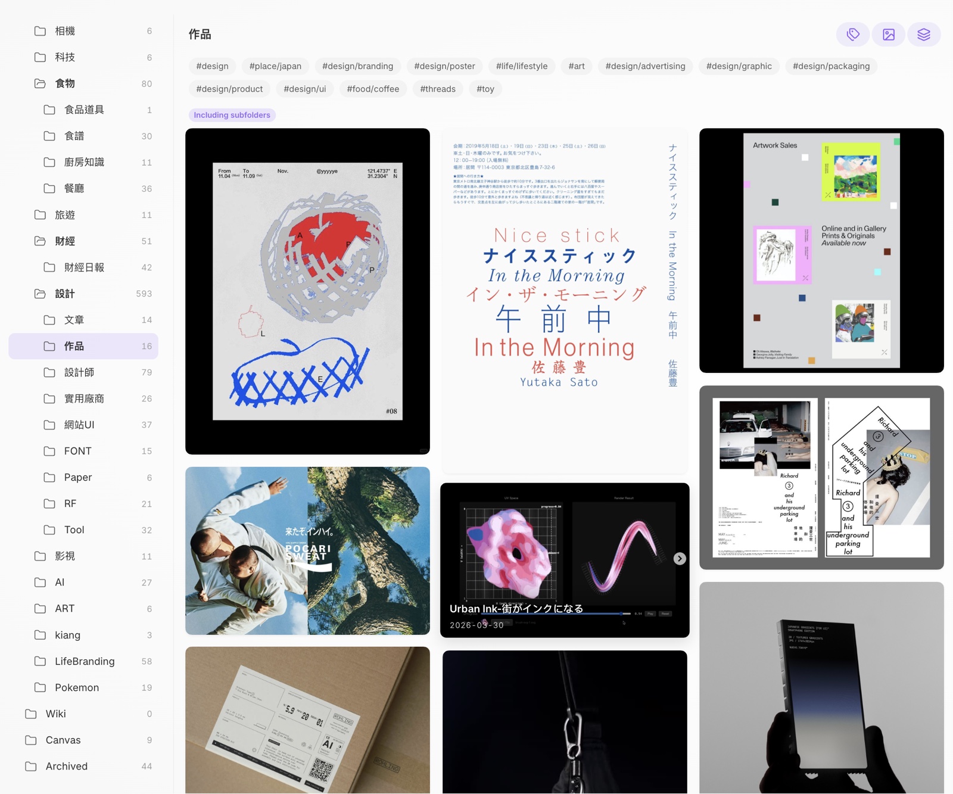
Task: Open the Tool subfolder
Action: [x=83, y=530]
